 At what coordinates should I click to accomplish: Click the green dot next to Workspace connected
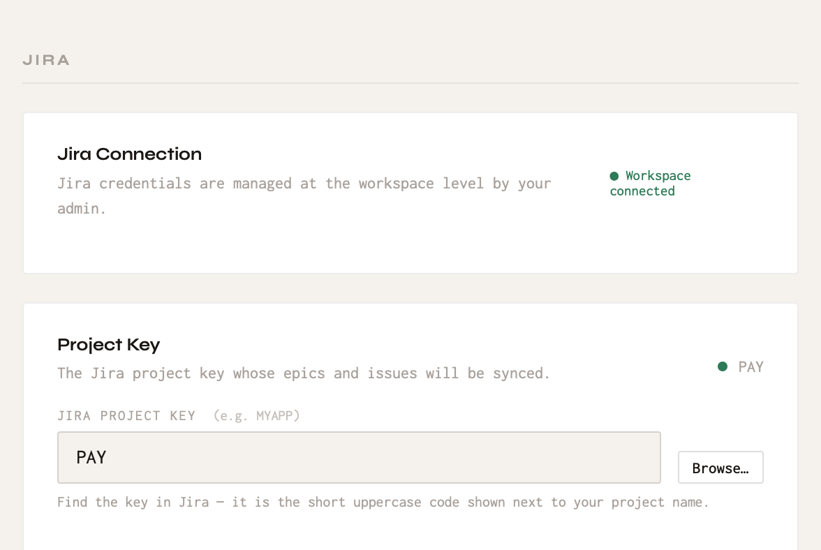[614, 176]
